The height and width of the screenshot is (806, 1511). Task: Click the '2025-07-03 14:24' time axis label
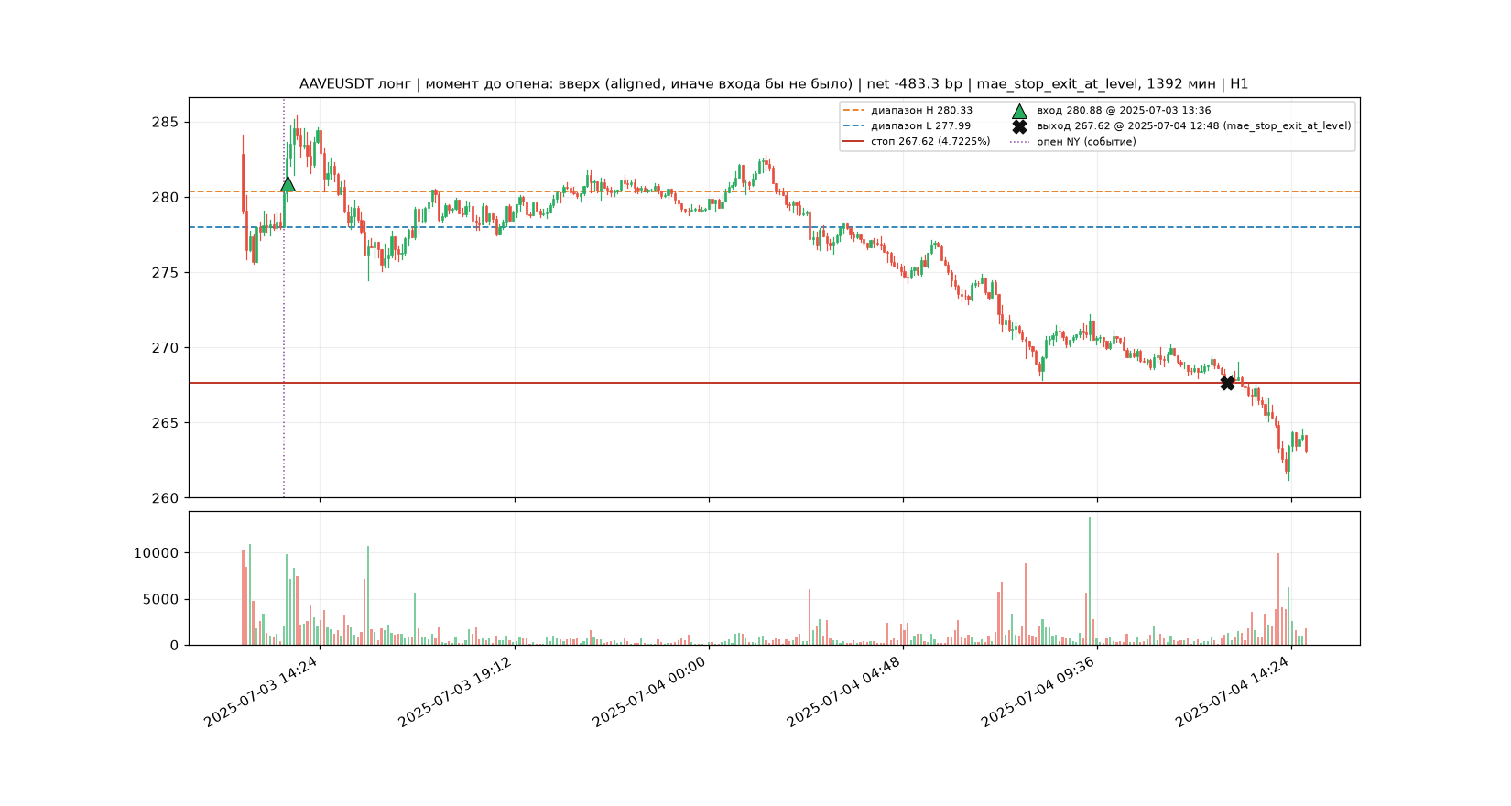tap(262, 692)
